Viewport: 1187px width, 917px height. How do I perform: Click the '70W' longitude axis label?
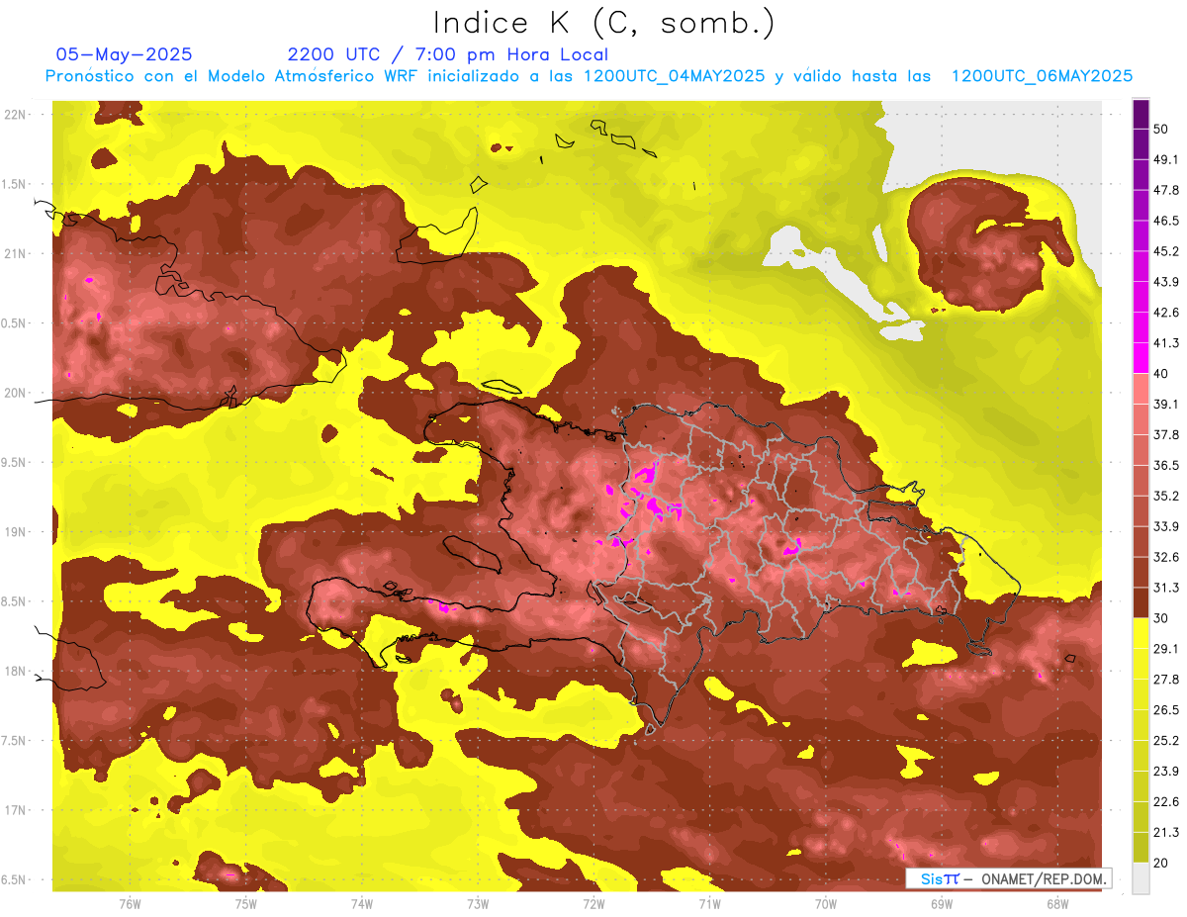click(x=825, y=903)
